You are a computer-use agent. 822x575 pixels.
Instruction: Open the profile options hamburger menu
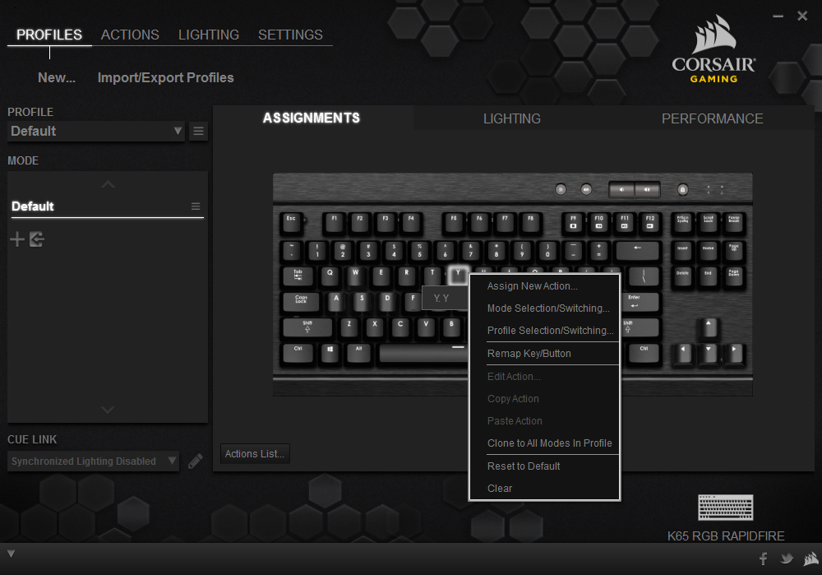click(x=198, y=132)
